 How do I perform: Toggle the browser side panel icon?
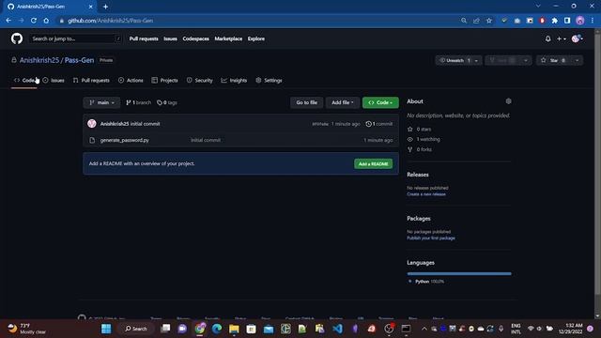[567, 21]
